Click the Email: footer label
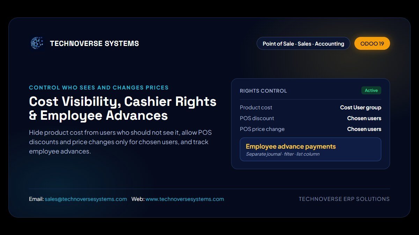The height and width of the screenshot is (235, 419). [36, 199]
